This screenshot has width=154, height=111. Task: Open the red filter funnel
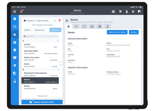(x=60, y=21)
